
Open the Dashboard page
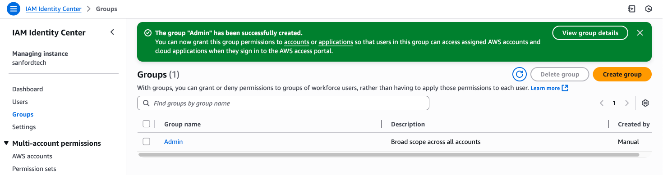[x=28, y=89]
